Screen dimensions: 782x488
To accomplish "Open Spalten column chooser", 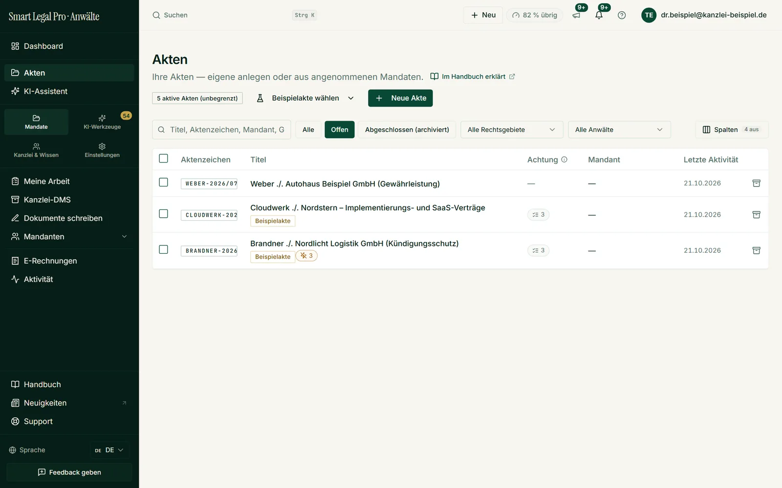I will coord(732,130).
